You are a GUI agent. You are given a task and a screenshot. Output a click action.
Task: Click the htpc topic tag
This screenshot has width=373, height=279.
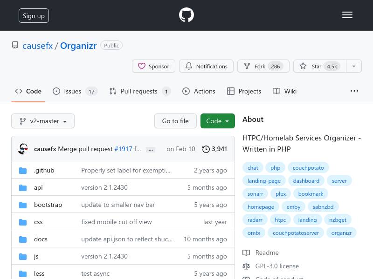click(280, 220)
